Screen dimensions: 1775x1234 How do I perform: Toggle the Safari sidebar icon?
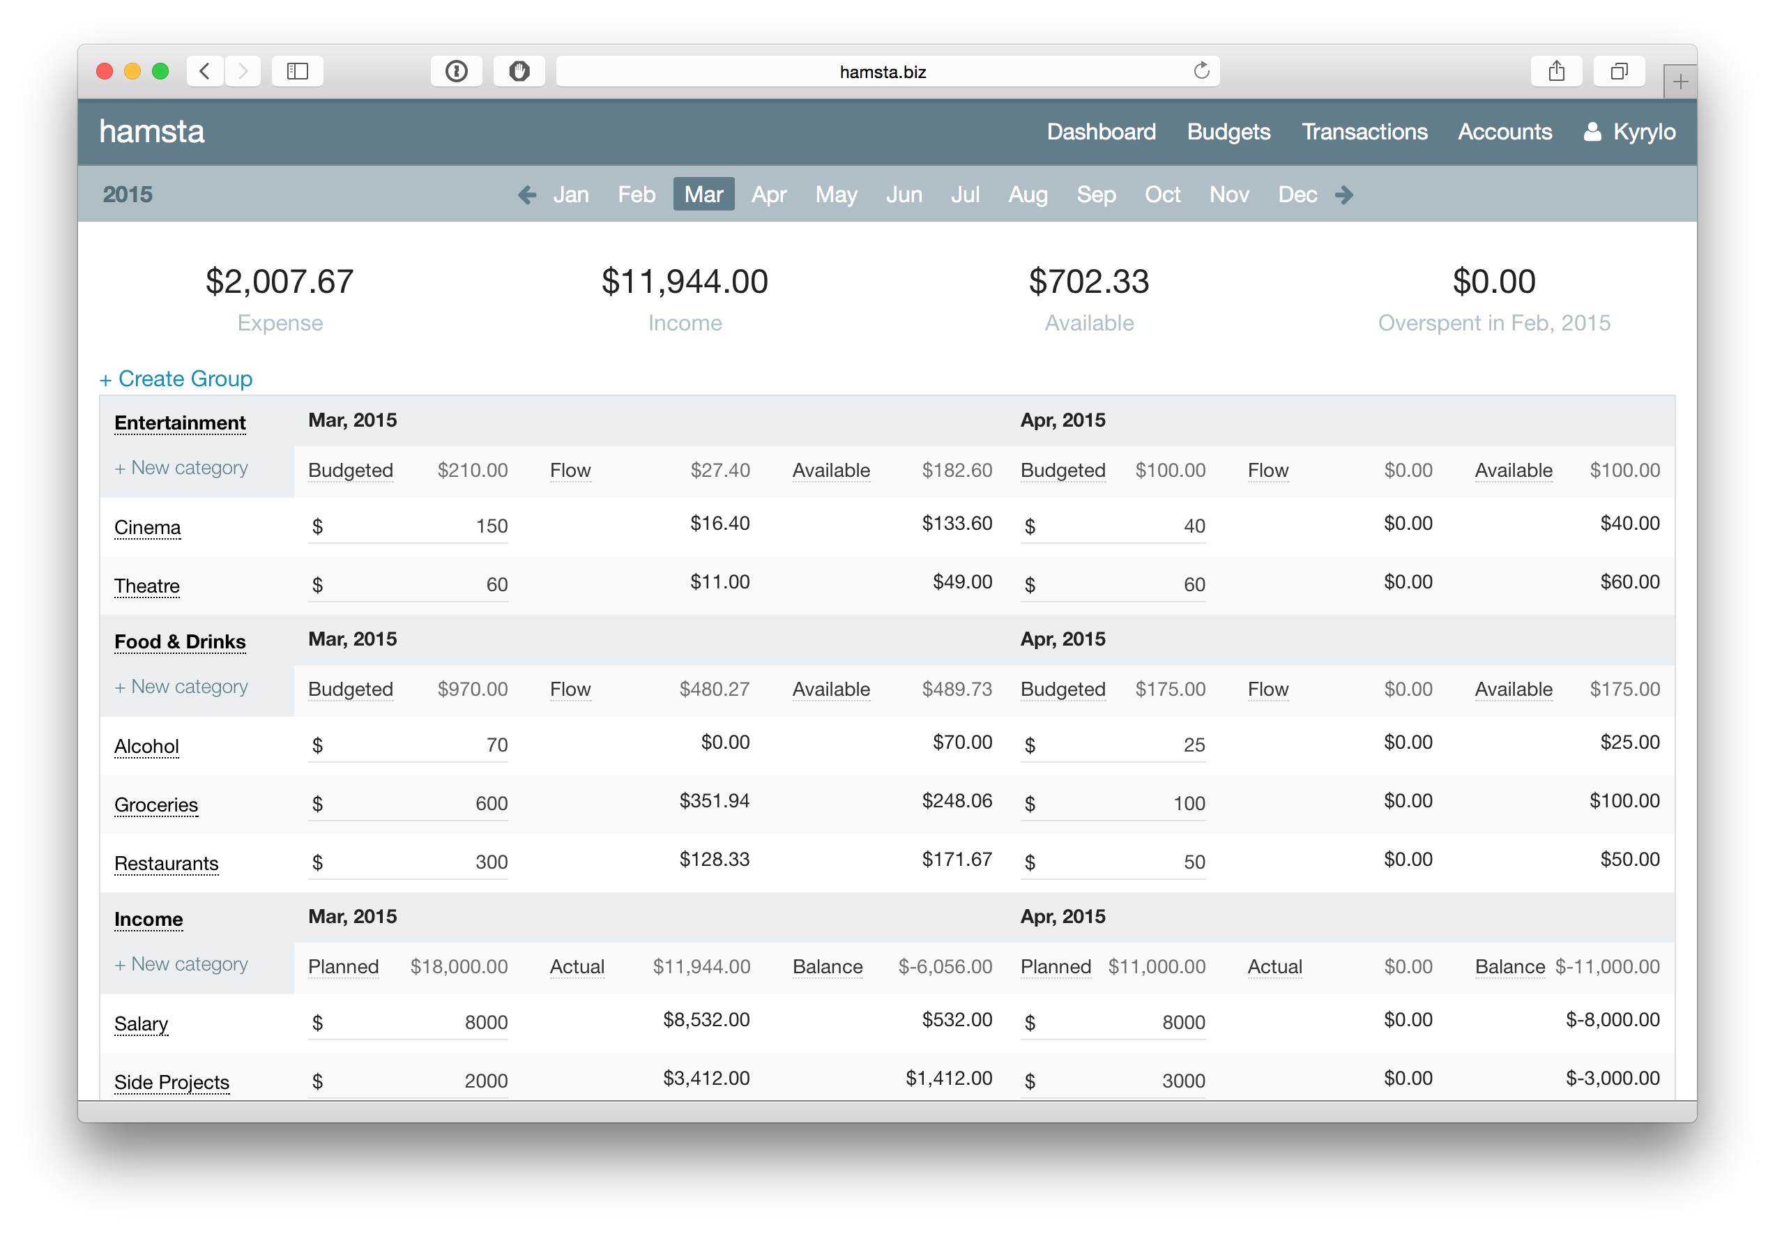[298, 71]
